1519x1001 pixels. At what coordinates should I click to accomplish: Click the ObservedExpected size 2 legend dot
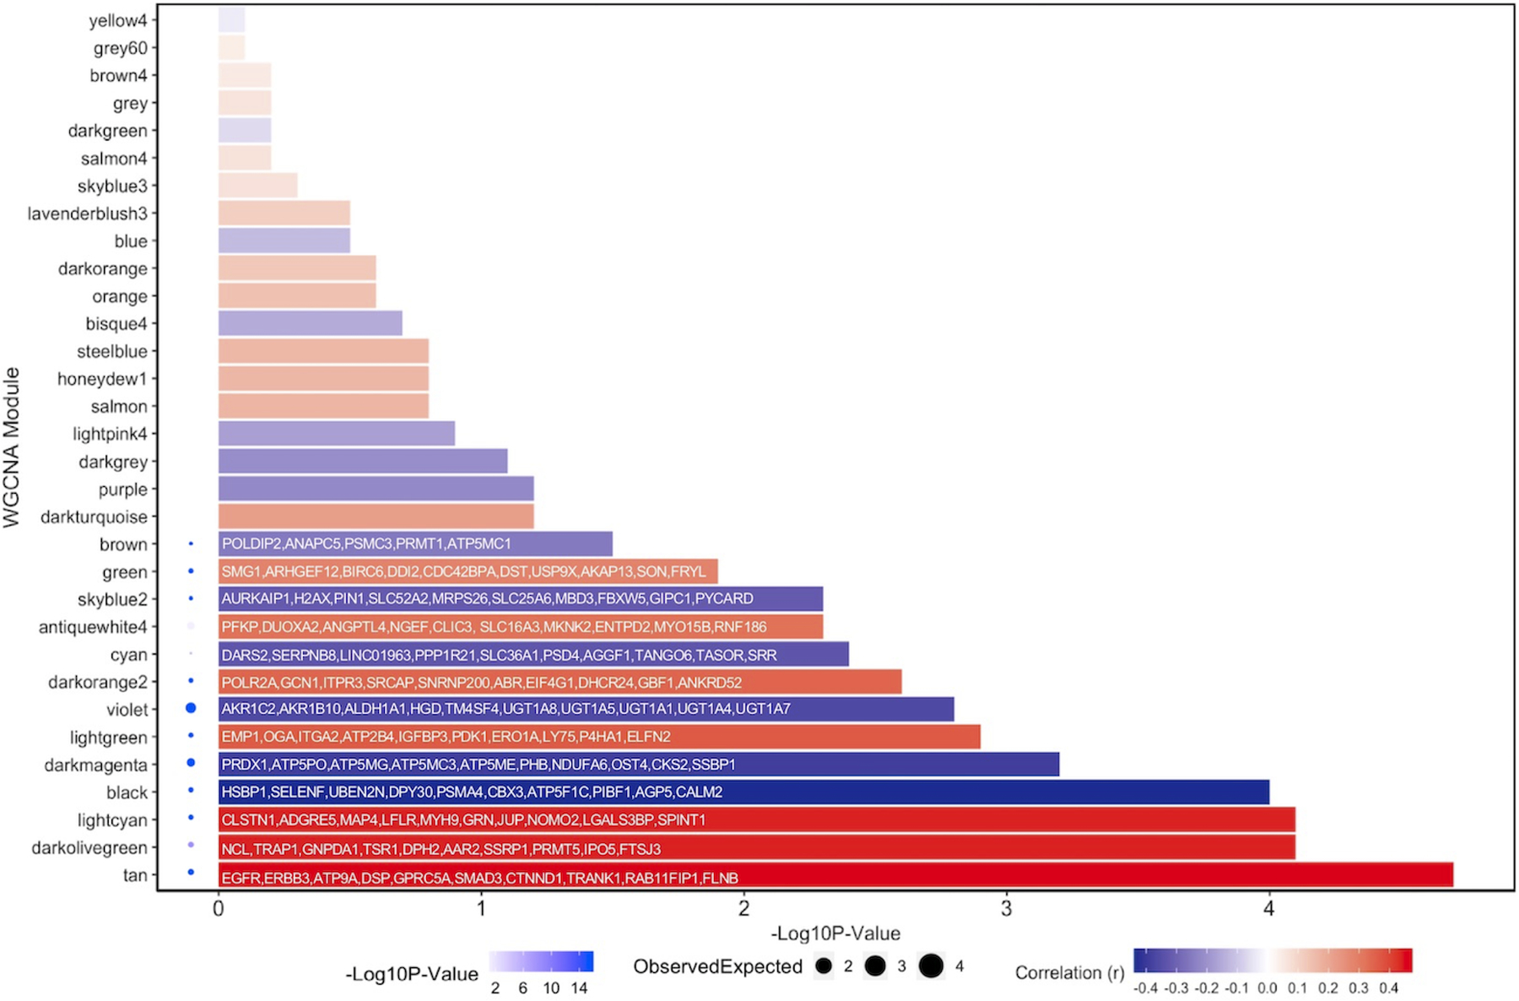click(x=824, y=966)
